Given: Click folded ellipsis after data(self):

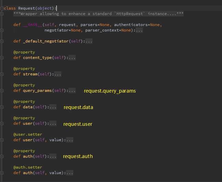Looking at the screenshot, I should pyautogui.click(x=53, y=107).
